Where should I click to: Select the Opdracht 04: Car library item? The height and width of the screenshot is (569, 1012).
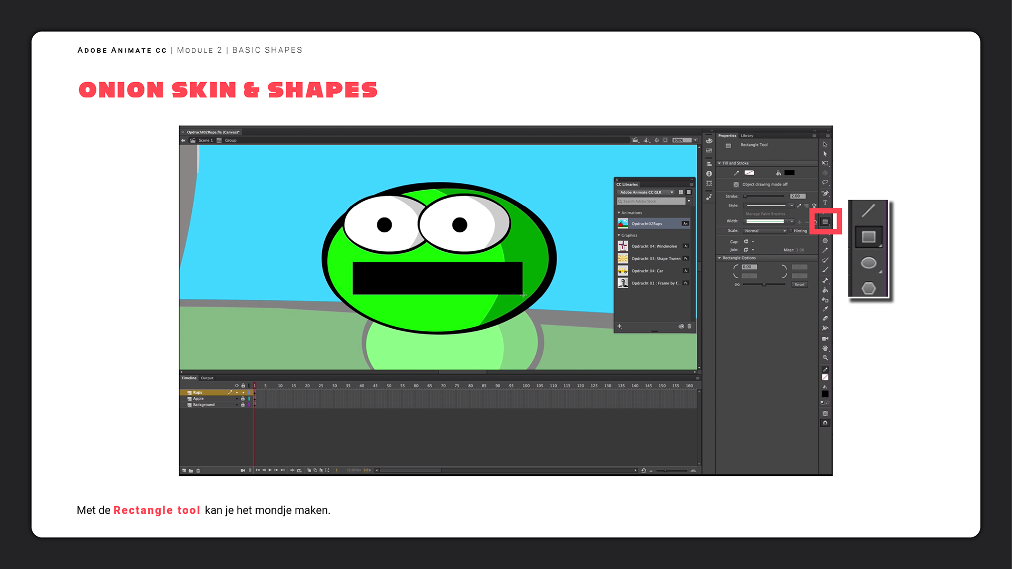647,271
